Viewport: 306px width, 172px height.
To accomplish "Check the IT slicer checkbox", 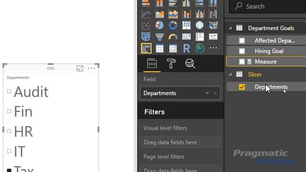I will tap(9, 151).
